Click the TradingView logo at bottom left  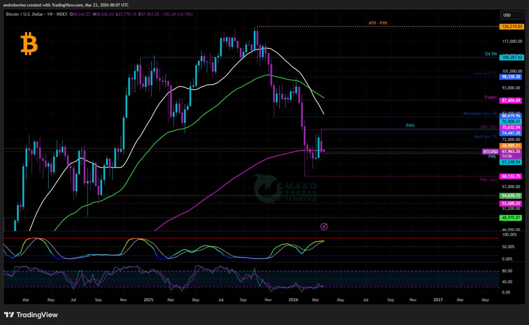tap(31, 315)
